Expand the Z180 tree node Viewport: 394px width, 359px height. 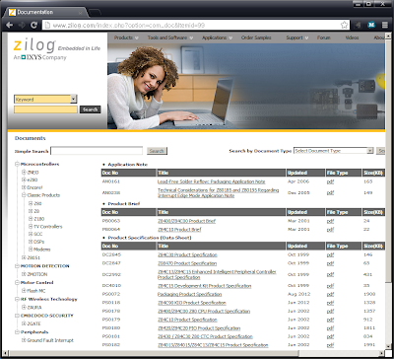31,219
